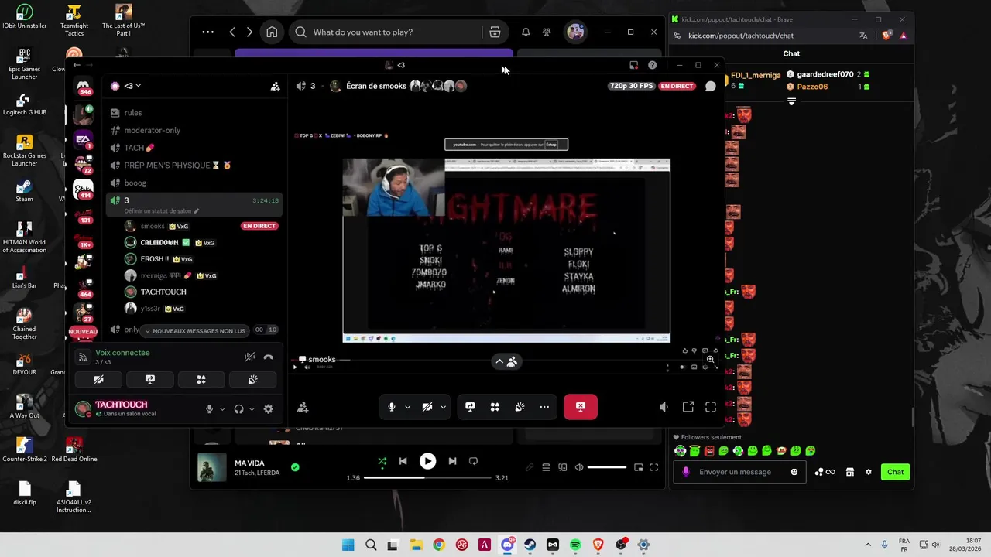Open the emoji picker in Kick chat input
Screen dimensions: 991x557
794,472
